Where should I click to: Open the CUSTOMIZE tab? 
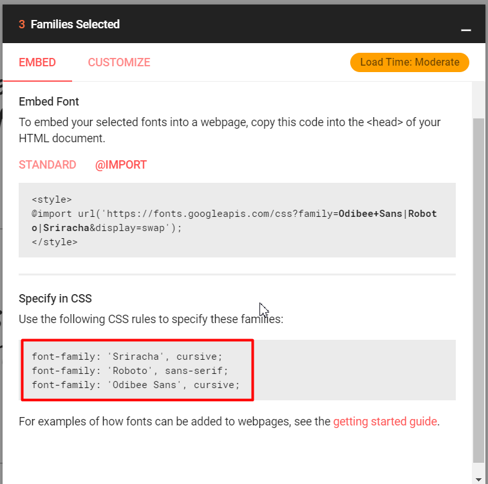click(119, 62)
